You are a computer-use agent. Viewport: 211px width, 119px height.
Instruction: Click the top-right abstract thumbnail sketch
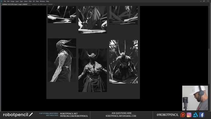click(x=124, y=15)
